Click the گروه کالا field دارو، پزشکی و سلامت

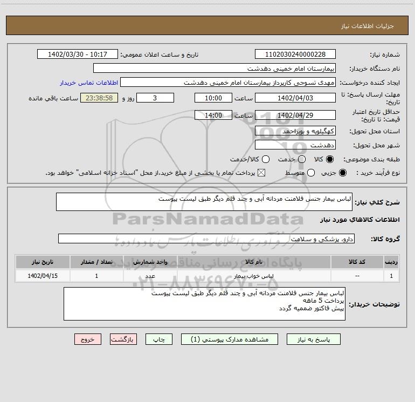pos(206,239)
